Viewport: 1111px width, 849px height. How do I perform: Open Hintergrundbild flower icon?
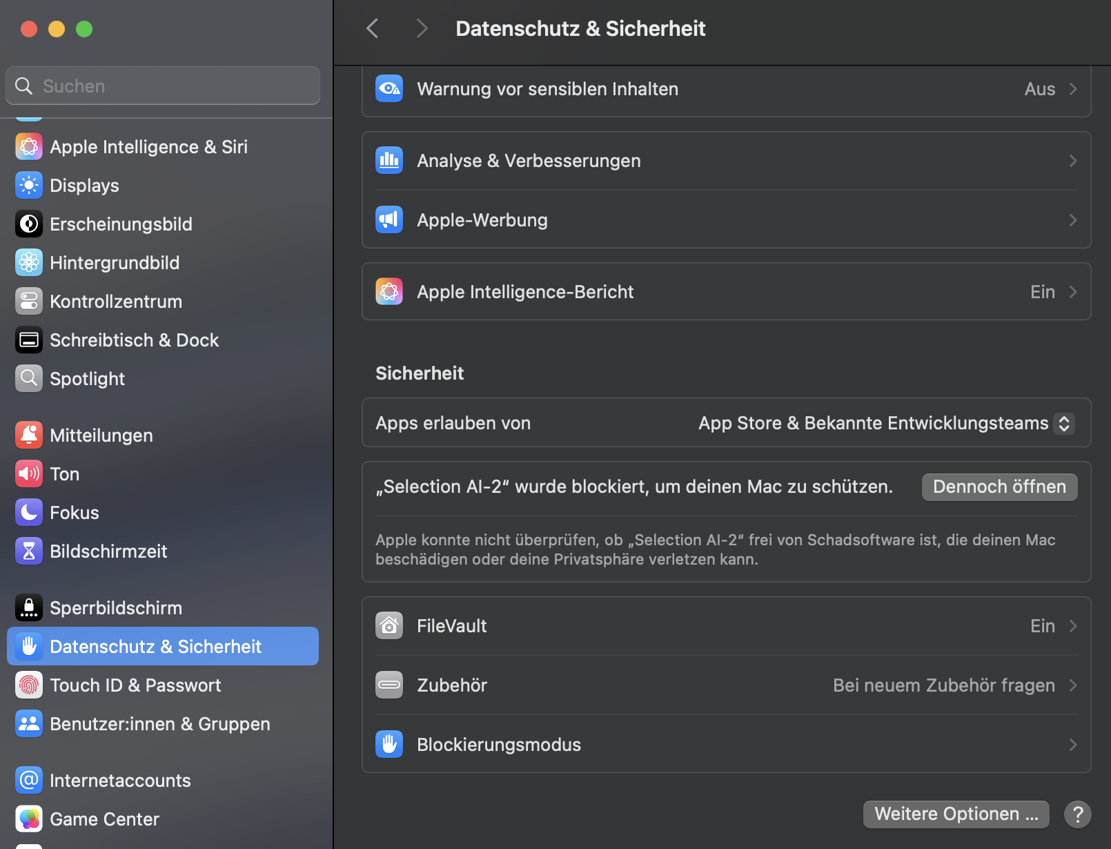click(x=29, y=263)
